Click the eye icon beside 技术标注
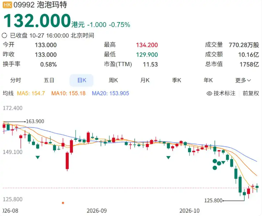This screenshot has height=216, width=262. pos(209,93)
